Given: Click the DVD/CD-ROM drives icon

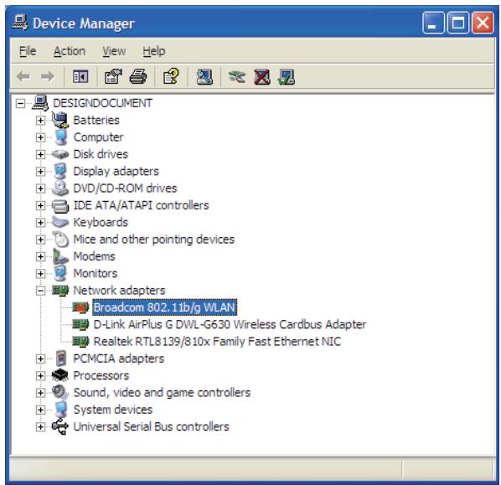Looking at the screenshot, I should tap(60, 188).
